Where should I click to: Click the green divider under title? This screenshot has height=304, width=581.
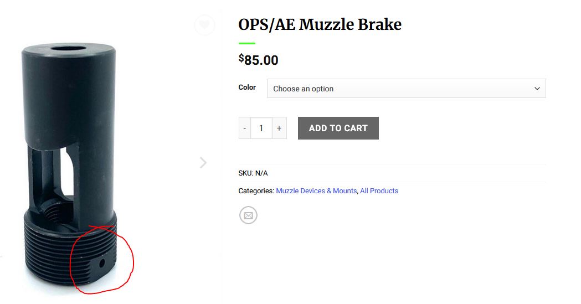[x=247, y=43]
